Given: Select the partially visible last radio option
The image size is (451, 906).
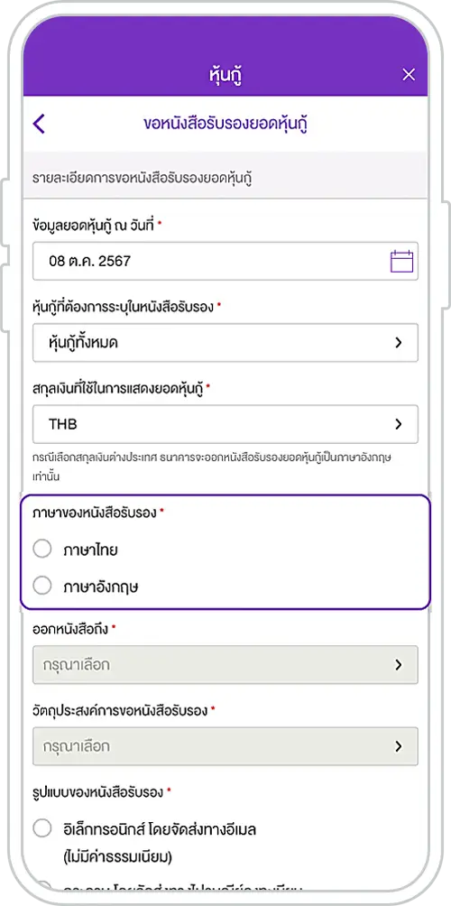Looking at the screenshot, I should pos(42,886).
